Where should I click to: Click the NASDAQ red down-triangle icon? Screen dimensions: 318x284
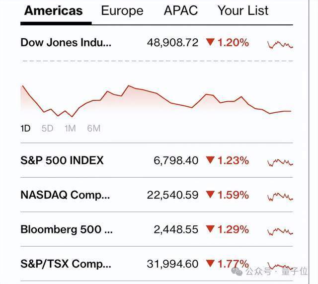[210, 195]
